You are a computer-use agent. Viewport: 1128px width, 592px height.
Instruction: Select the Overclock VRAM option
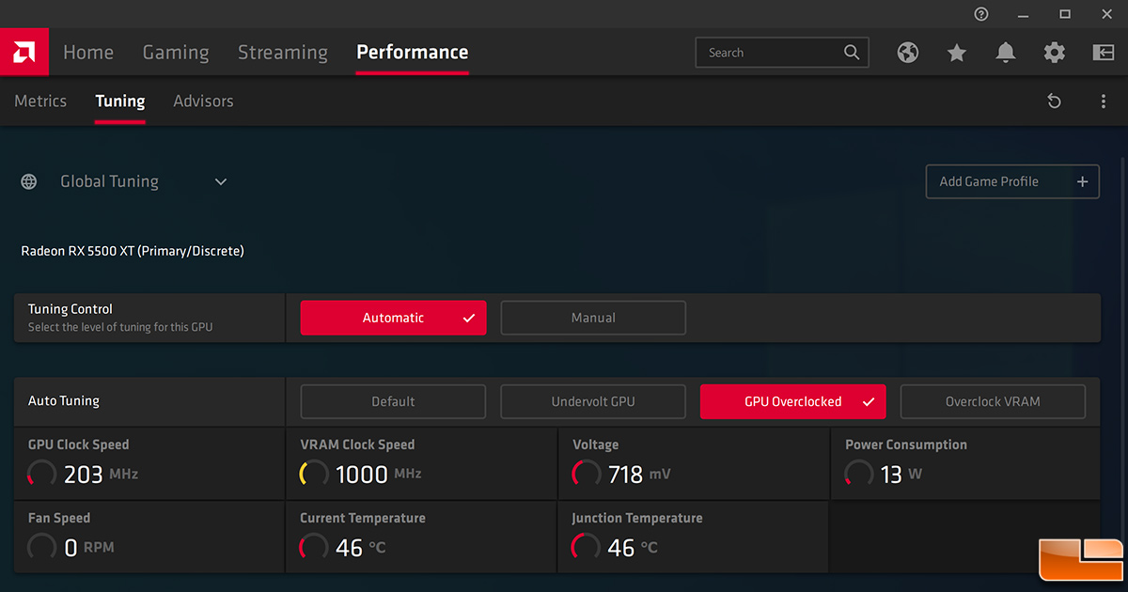pyautogui.click(x=993, y=401)
